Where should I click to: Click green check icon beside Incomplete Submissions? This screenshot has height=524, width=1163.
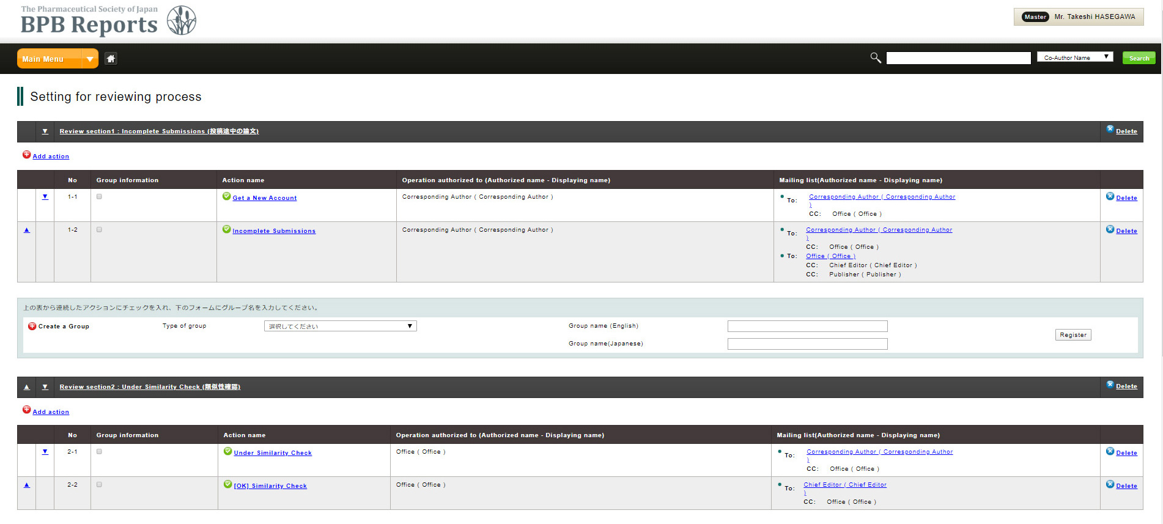(226, 229)
